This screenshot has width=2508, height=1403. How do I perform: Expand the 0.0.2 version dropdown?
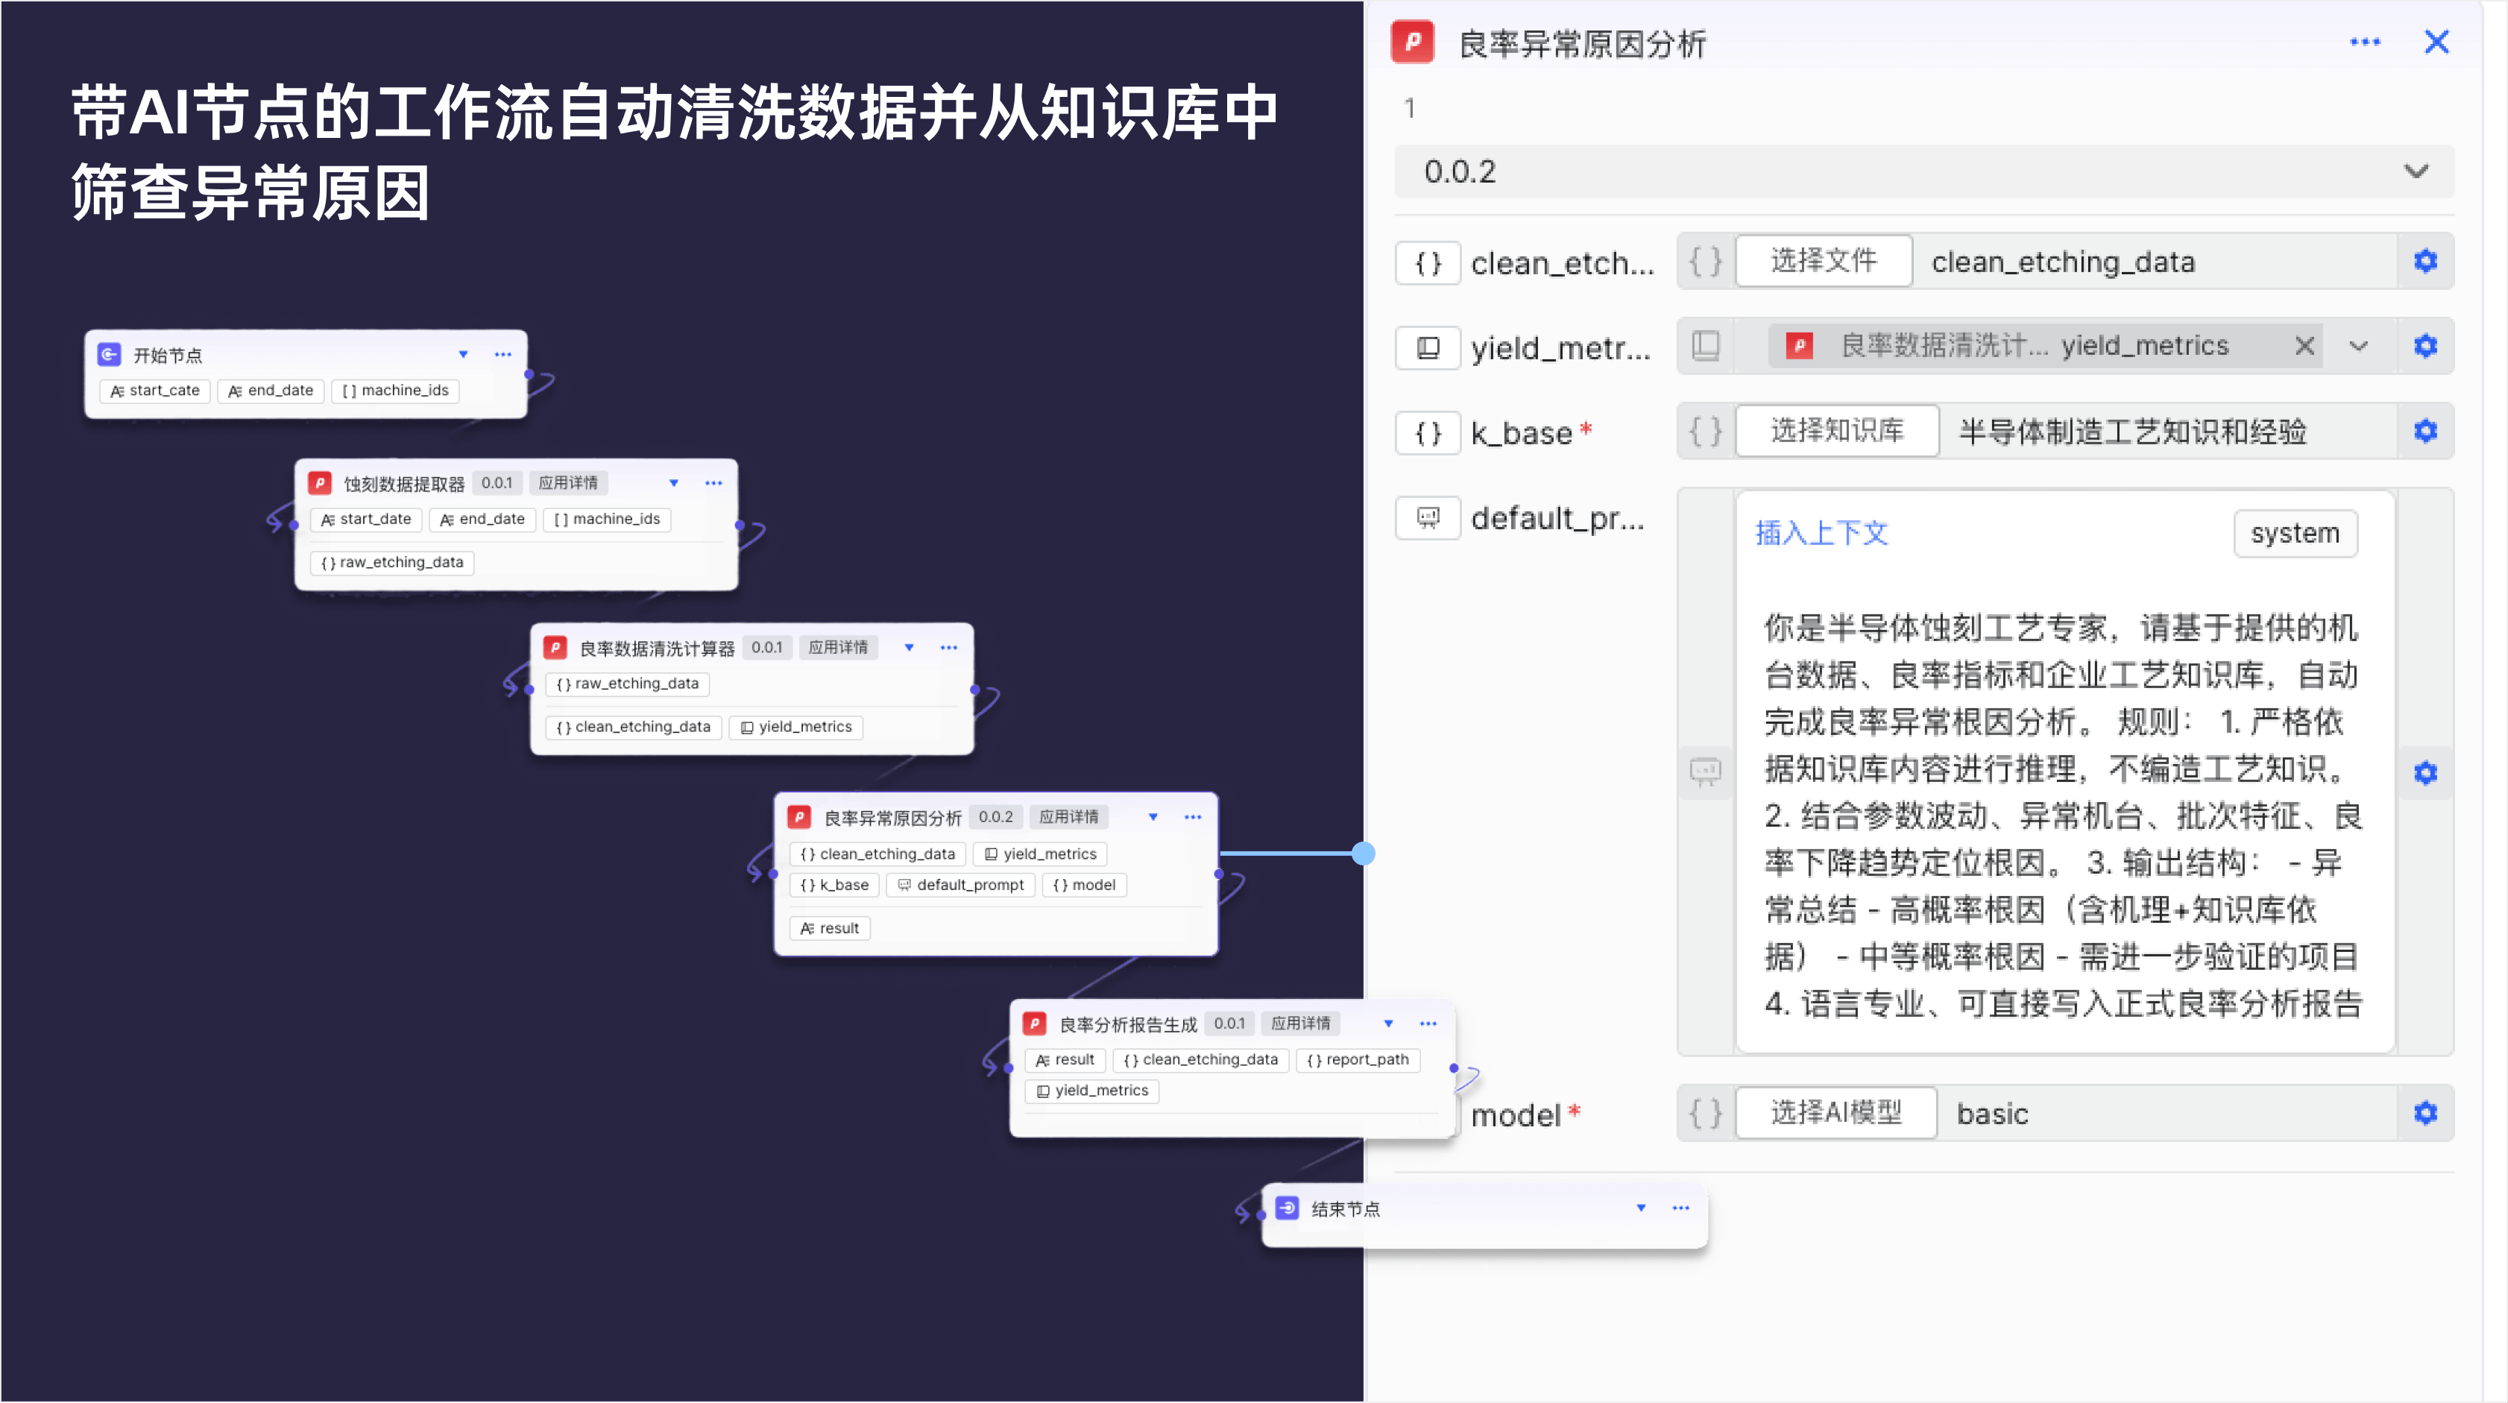click(x=2415, y=171)
